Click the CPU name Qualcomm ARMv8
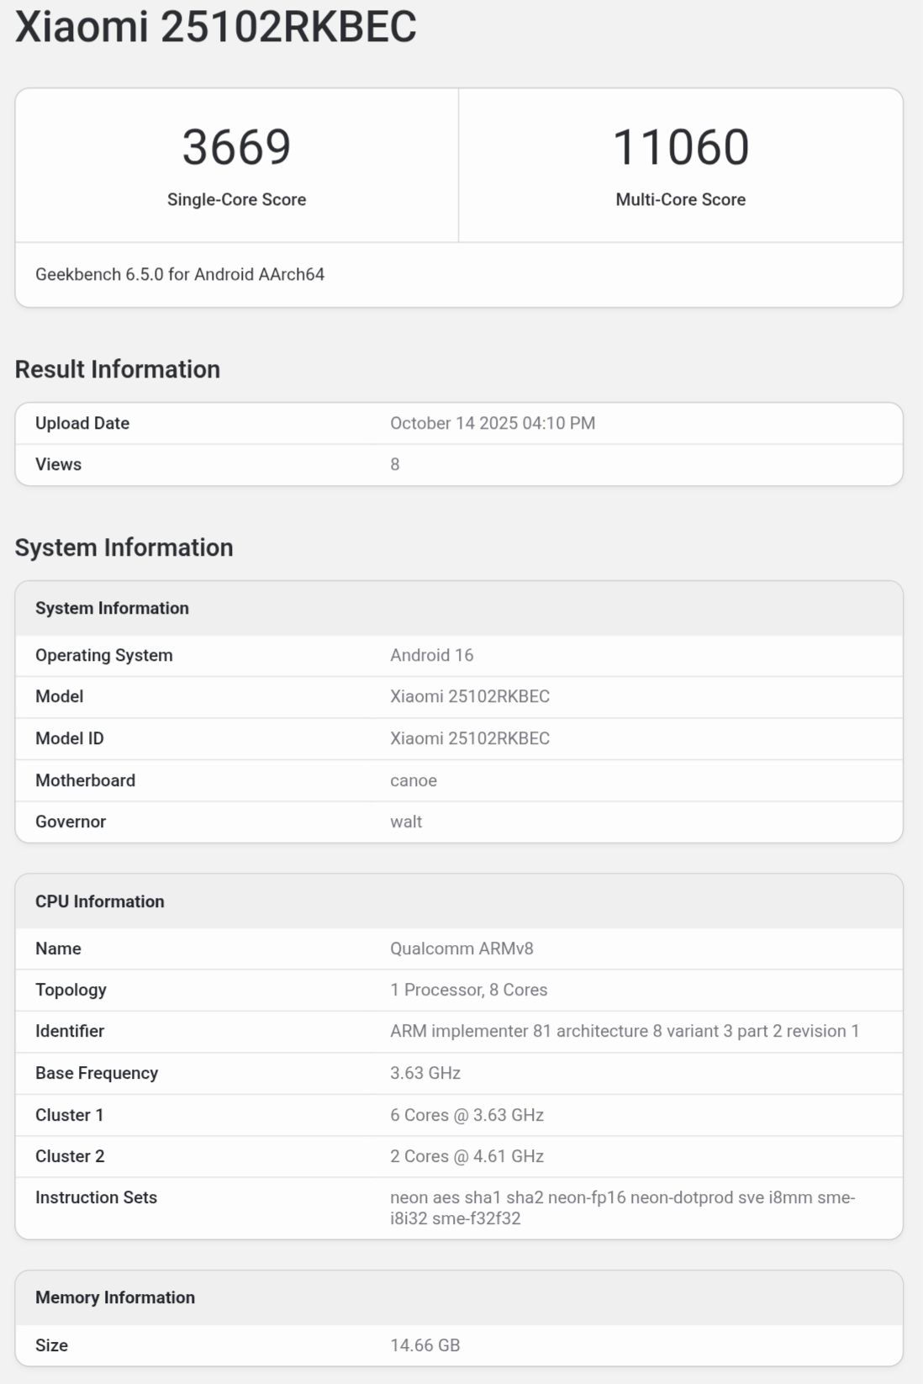Image resolution: width=923 pixels, height=1384 pixels. click(461, 948)
